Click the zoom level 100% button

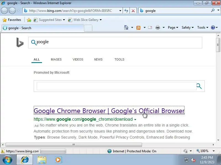202,151
